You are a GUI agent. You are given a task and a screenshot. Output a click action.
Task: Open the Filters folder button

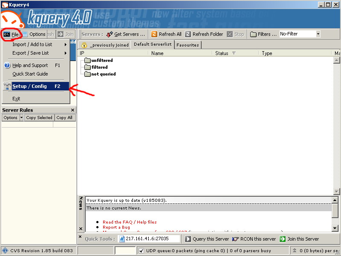pyautogui.click(x=263, y=34)
